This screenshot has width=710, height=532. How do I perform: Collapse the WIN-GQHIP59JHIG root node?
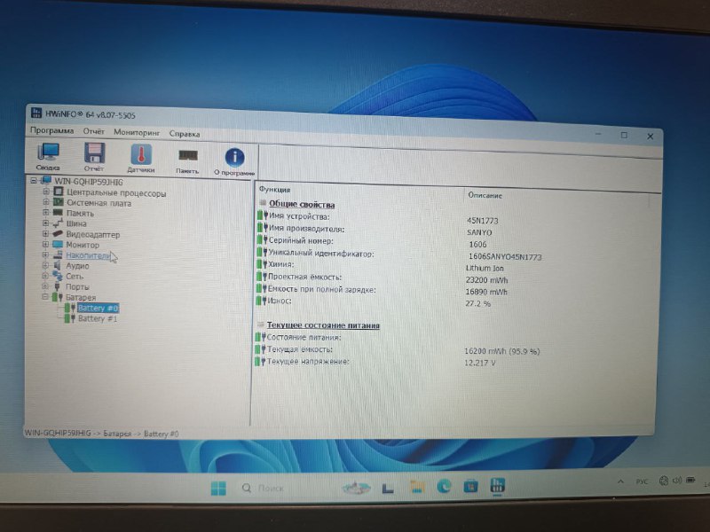point(34,181)
